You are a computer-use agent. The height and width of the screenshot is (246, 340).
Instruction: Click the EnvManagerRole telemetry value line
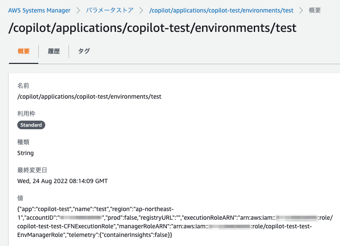pos(95,235)
